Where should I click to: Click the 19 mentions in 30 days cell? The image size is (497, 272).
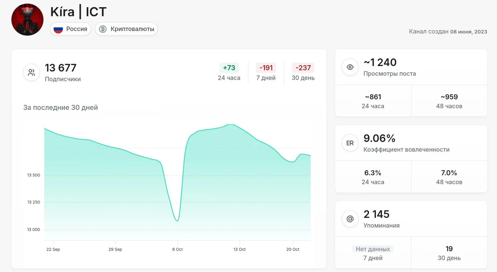click(x=449, y=253)
